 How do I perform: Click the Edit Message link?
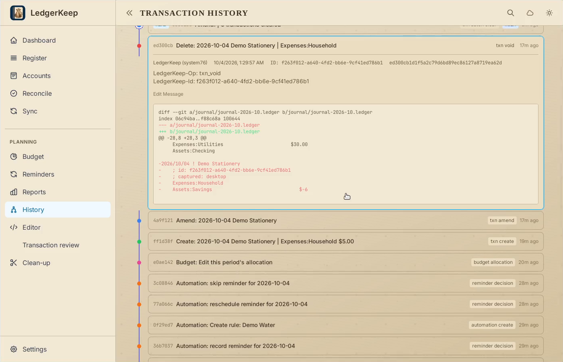[x=168, y=94]
